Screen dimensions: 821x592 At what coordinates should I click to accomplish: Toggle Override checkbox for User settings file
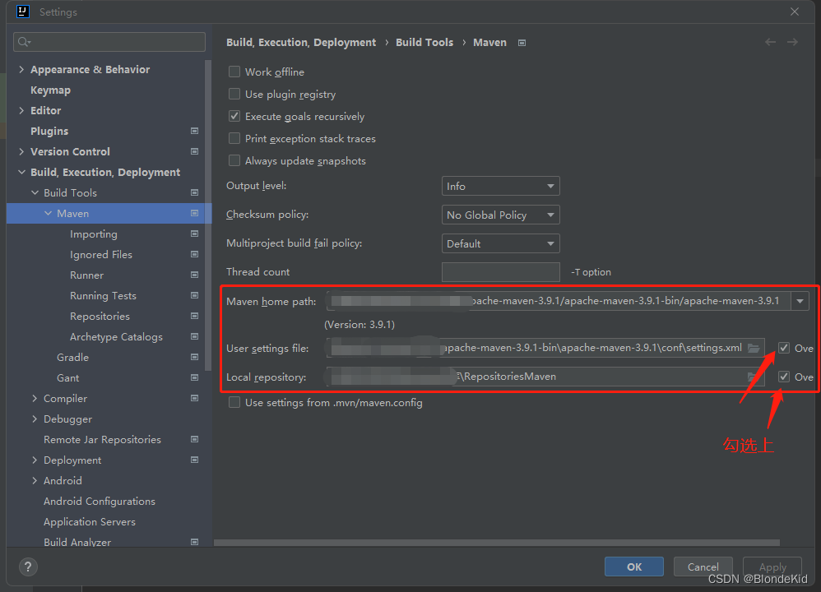coord(784,348)
